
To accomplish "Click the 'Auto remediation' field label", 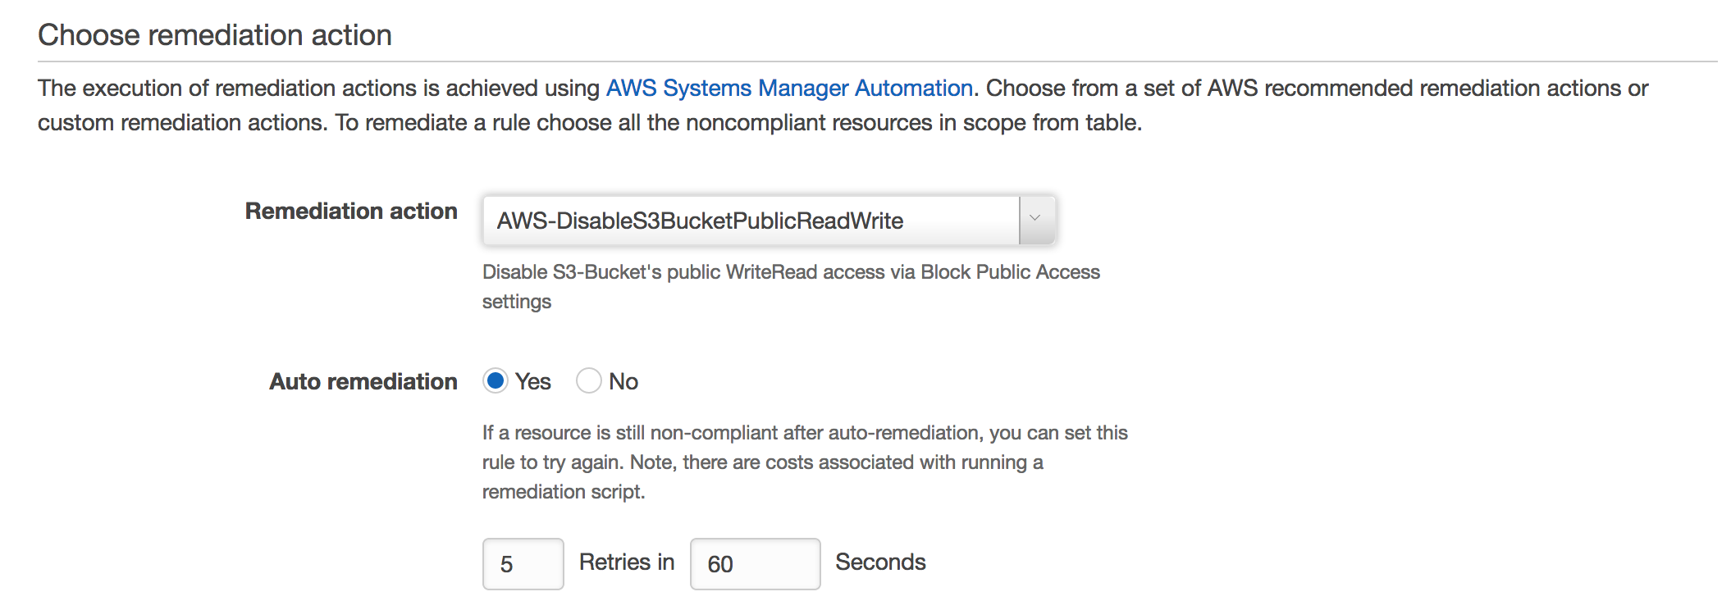I will point(363,381).
